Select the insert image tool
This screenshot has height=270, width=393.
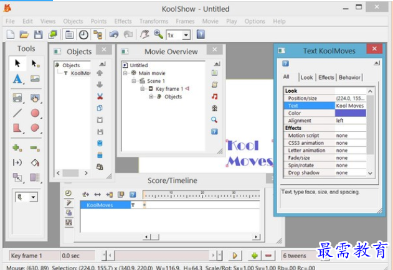coord(35,78)
